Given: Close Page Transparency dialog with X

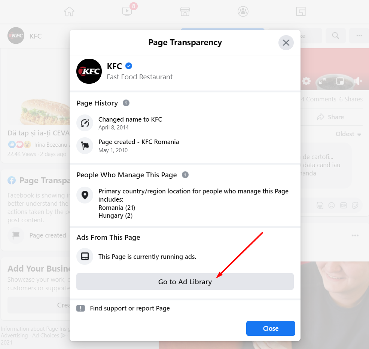Looking at the screenshot, I should point(286,43).
